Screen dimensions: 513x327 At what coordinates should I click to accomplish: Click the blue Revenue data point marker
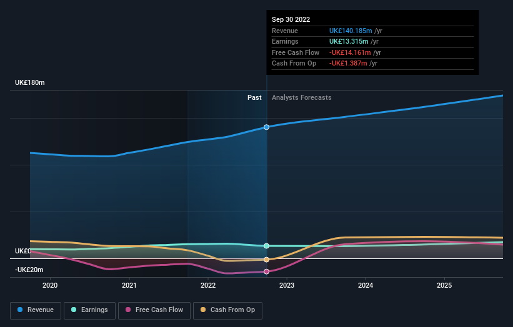pyautogui.click(x=266, y=127)
